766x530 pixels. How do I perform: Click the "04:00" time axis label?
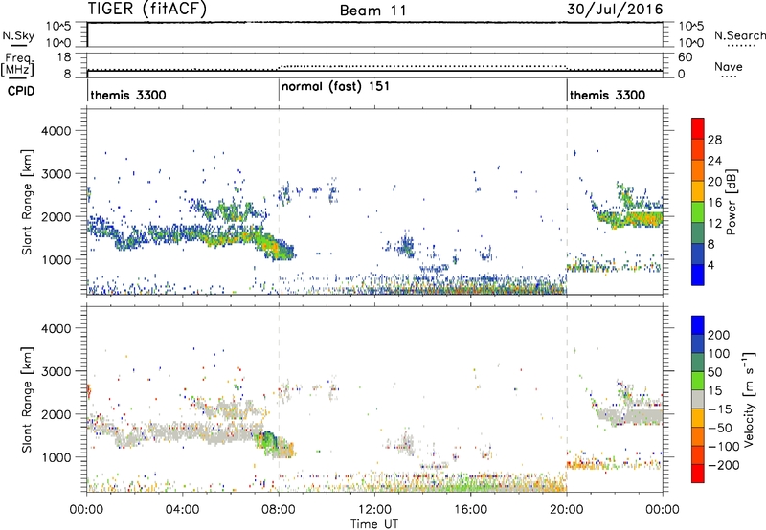(182, 510)
